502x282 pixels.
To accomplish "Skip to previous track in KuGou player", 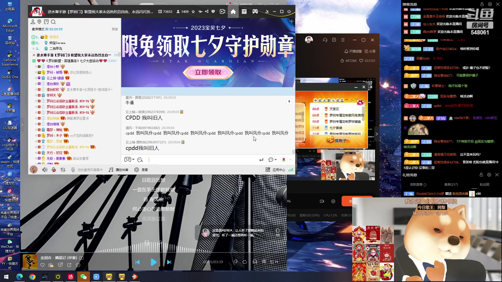I will click(138, 262).
